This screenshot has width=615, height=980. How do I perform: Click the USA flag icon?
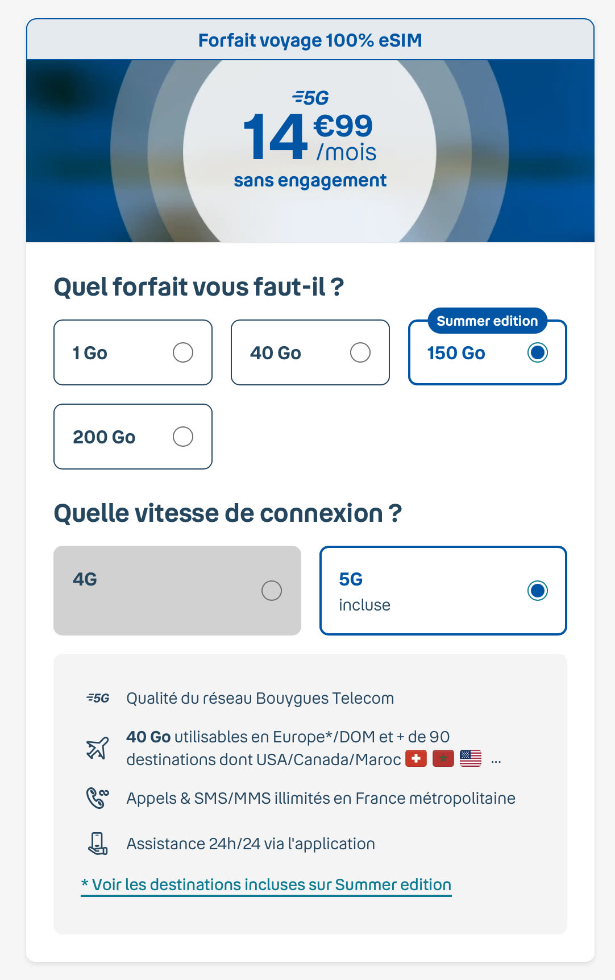(x=471, y=759)
